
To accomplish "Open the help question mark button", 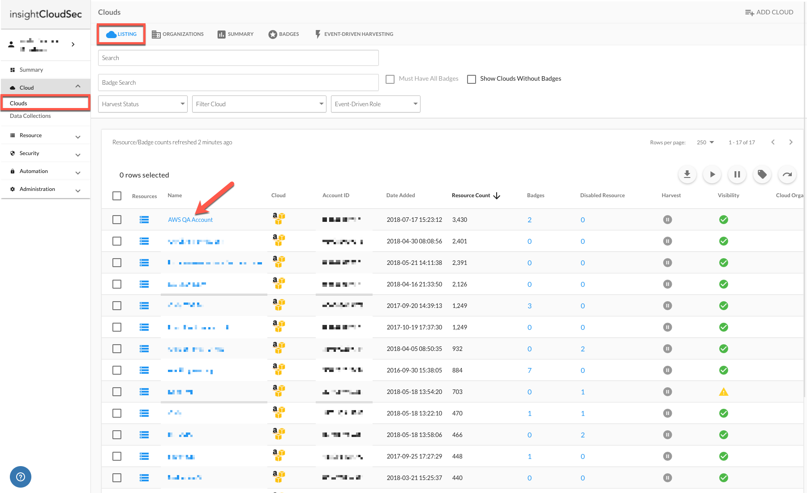I will (21, 477).
